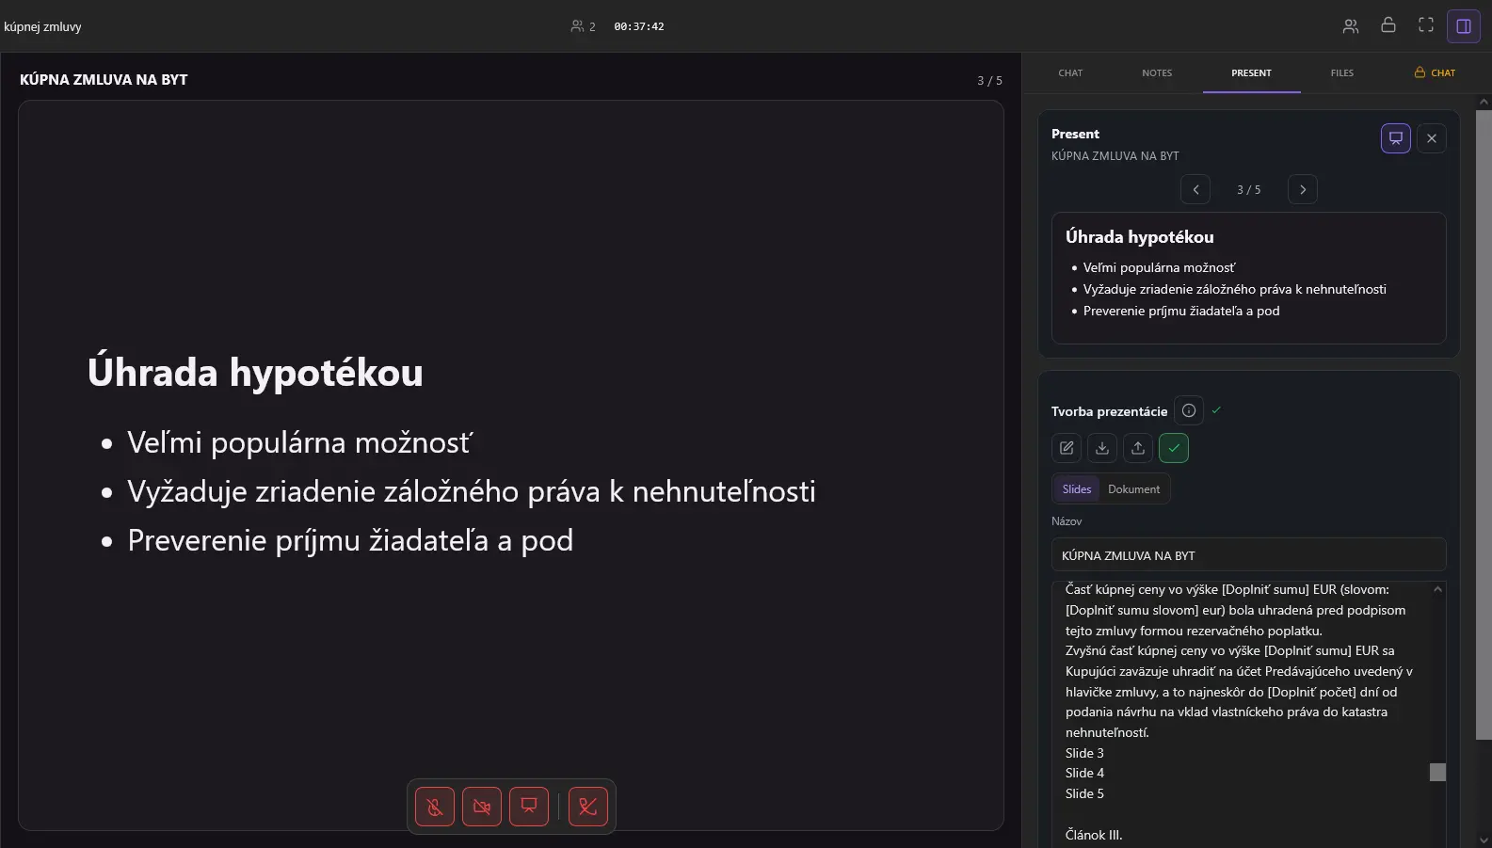Upload a presentation file

tap(1138, 448)
